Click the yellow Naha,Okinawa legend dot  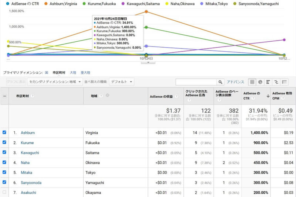(167, 4)
